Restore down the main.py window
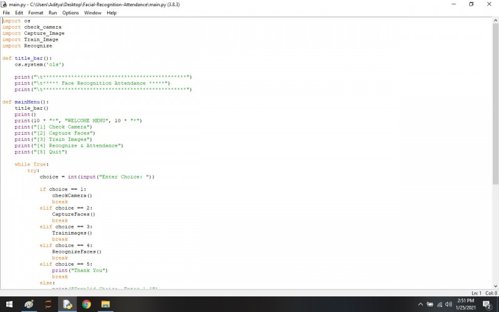This screenshot has height=312, width=499. (472, 4)
